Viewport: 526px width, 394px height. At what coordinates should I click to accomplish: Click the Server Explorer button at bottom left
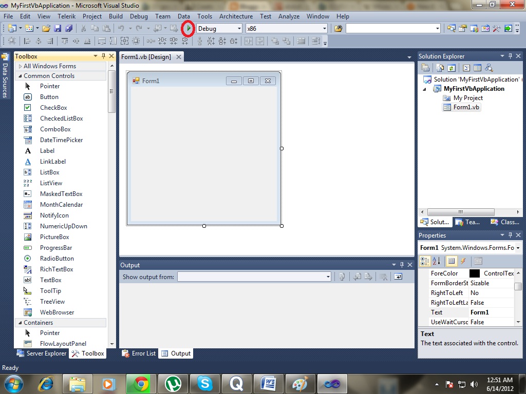point(42,353)
